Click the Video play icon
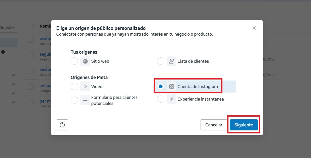This screenshot has height=158, width=311. tap(85, 87)
